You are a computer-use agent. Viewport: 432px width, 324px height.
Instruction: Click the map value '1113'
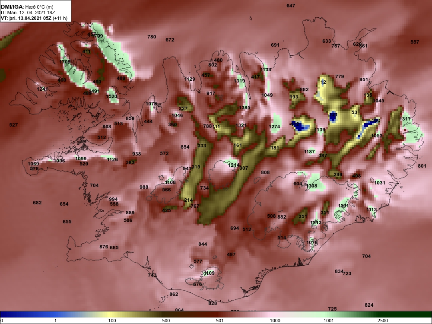tap(372, 210)
